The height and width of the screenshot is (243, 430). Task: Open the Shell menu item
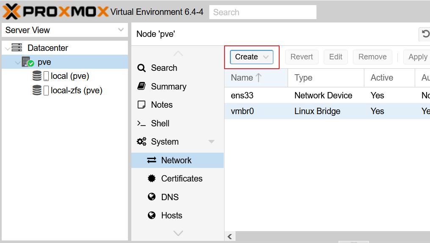tap(160, 123)
